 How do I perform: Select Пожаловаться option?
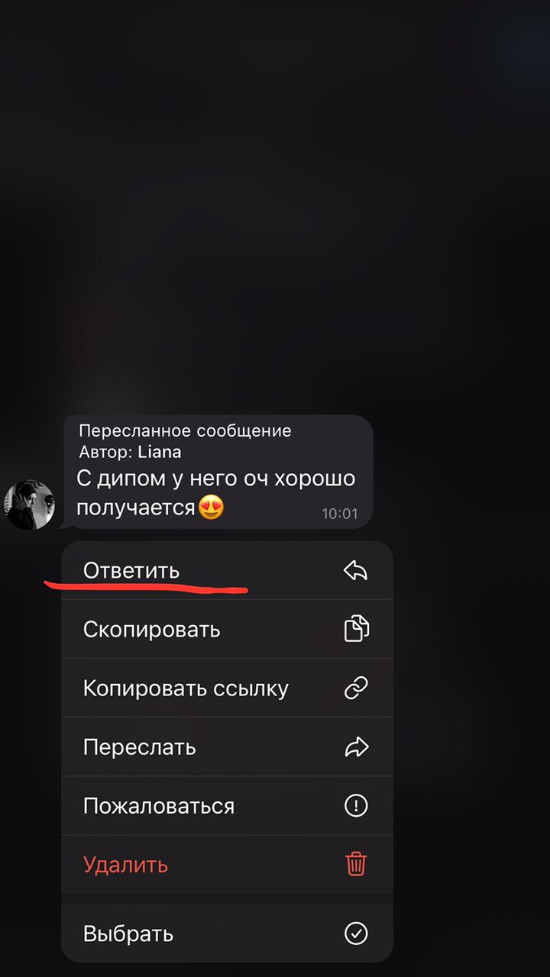pyautogui.click(x=227, y=805)
